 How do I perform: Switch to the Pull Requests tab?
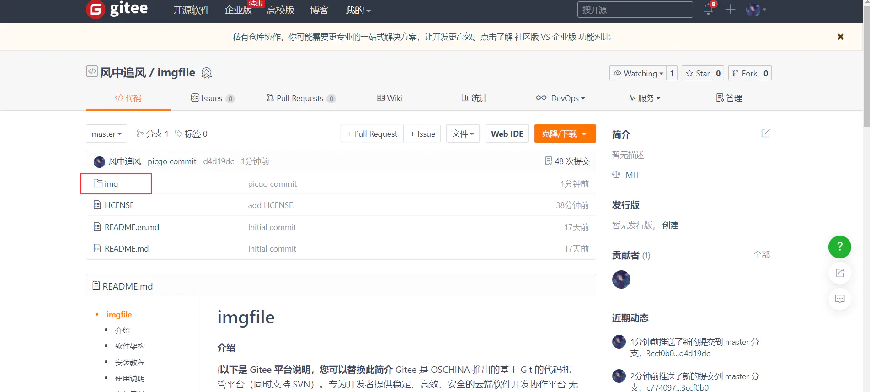(x=301, y=98)
